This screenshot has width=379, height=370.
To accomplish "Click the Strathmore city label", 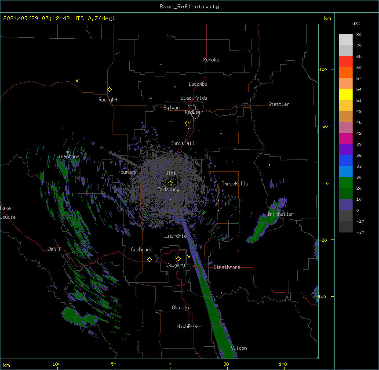I will pos(227,267).
